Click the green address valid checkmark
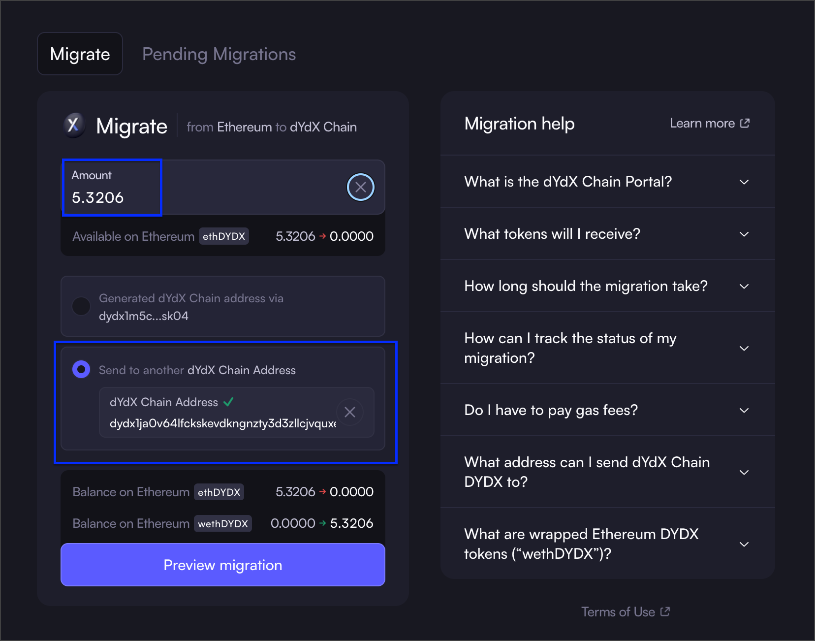 228,402
